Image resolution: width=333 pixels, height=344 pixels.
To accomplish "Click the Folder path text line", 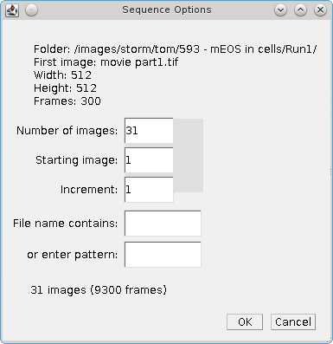I will tap(175, 49).
